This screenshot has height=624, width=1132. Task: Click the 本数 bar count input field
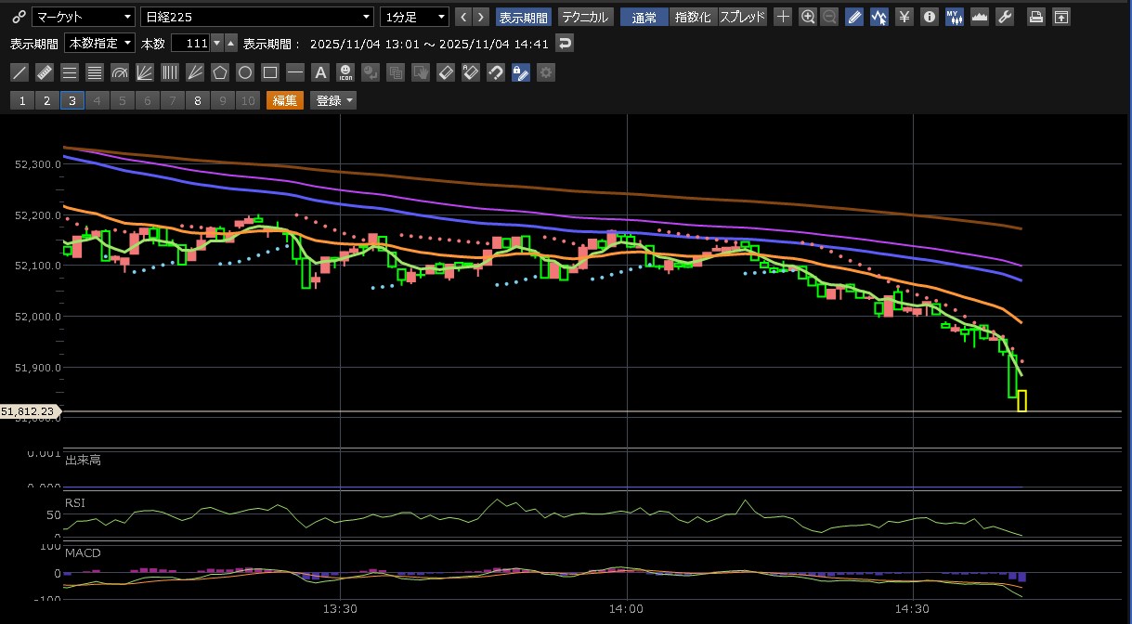[x=191, y=44]
